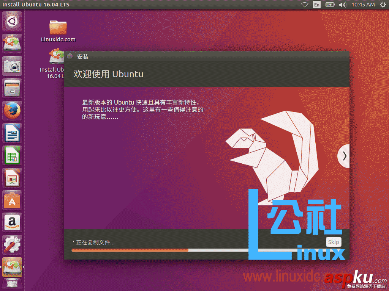Click the 最新版本的 Ubuntu slide text
Viewport: 389px width, 291px height.
(143, 110)
